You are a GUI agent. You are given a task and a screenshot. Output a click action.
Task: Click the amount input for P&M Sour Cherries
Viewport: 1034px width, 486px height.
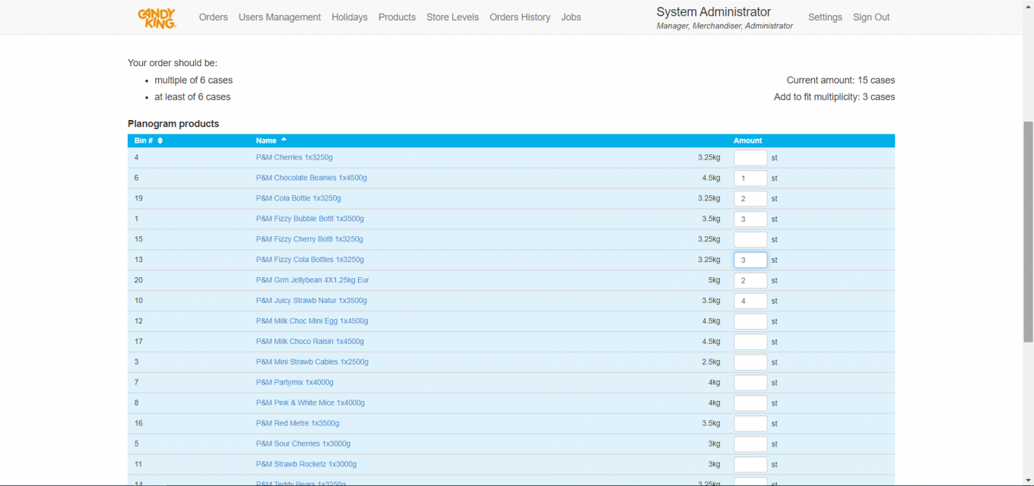pos(750,443)
